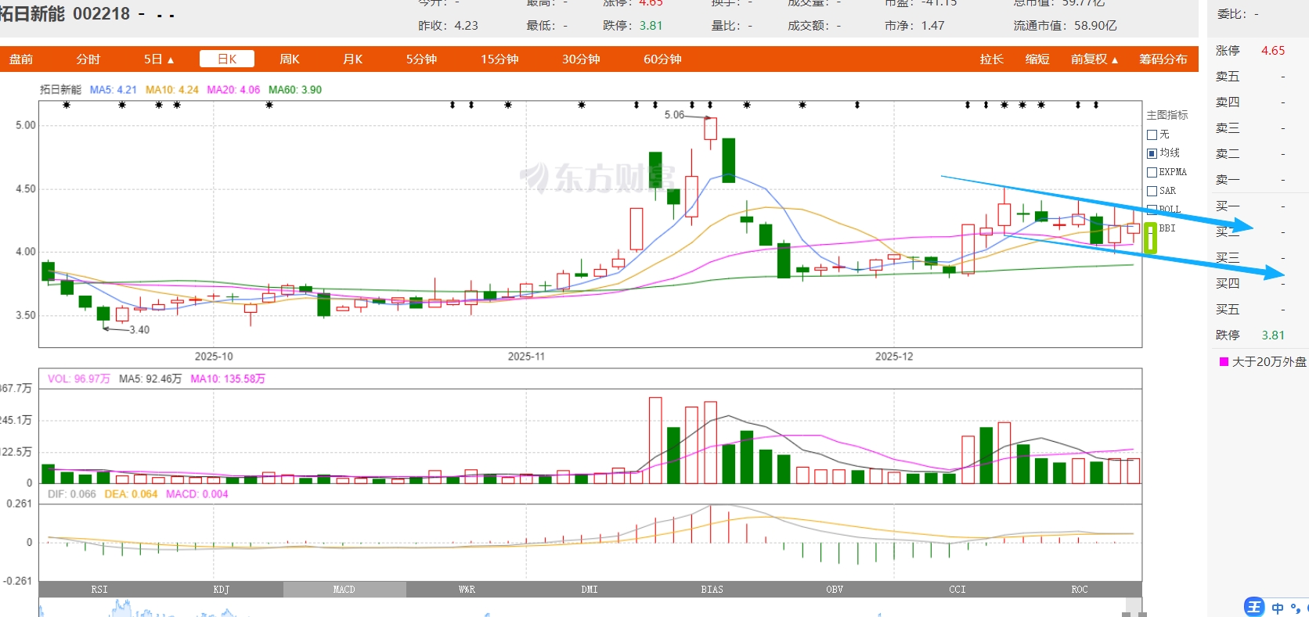Expand the 5日 multi-day dropdown arrow
This screenshot has width=1309, height=617.
(x=171, y=59)
